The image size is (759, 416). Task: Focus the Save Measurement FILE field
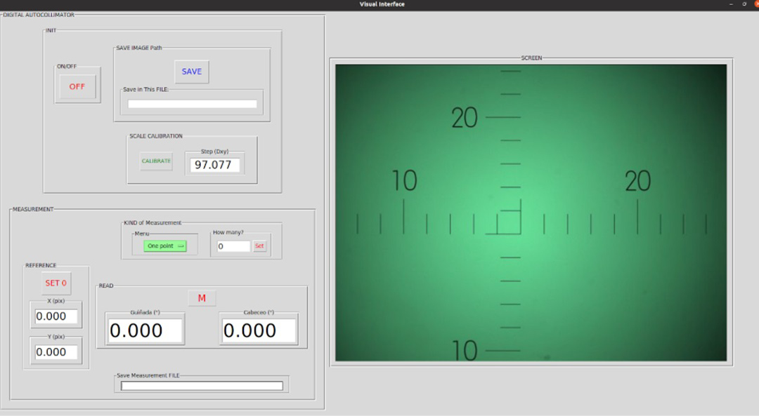coord(202,386)
